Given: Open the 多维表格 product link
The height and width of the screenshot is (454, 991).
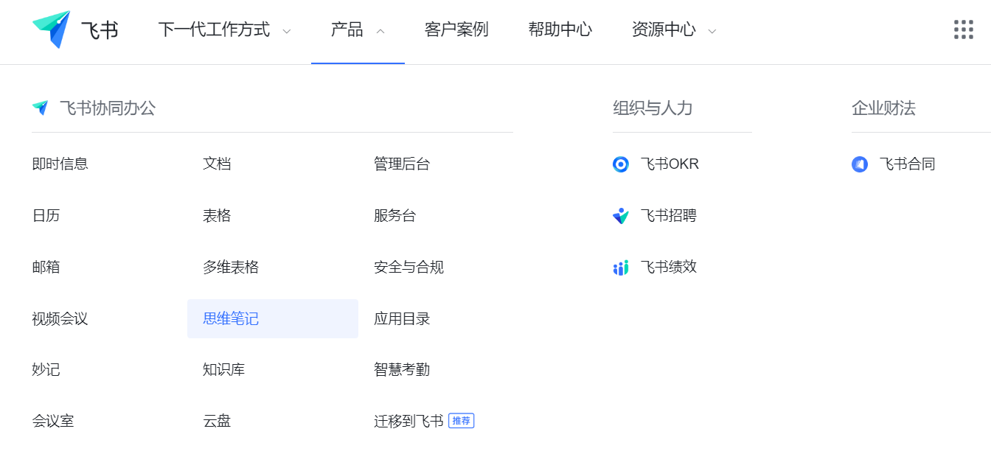Looking at the screenshot, I should [231, 267].
